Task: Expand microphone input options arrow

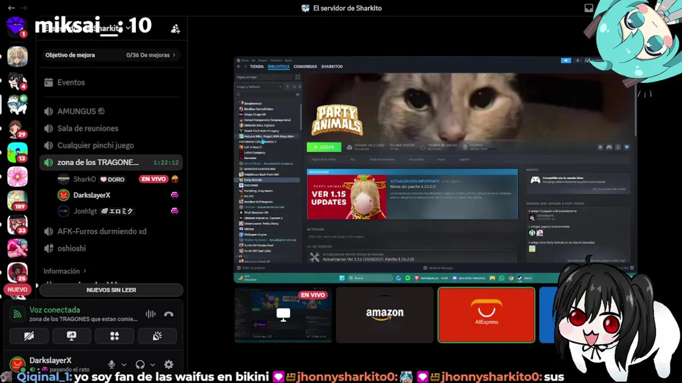Action: (124, 365)
